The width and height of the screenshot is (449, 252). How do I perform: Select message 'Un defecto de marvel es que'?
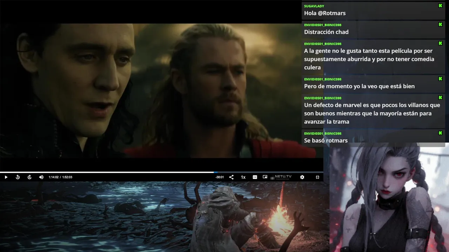click(372, 113)
